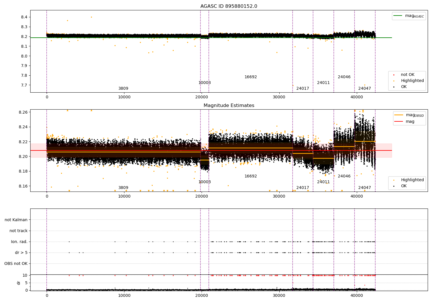432x302 pixels.
Task: Click the "Ion. rad." row label
Action: pos(19,242)
